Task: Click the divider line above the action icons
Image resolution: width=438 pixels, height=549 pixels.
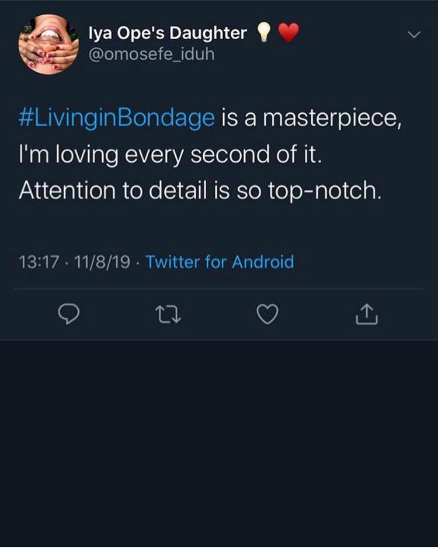Action: (219, 289)
